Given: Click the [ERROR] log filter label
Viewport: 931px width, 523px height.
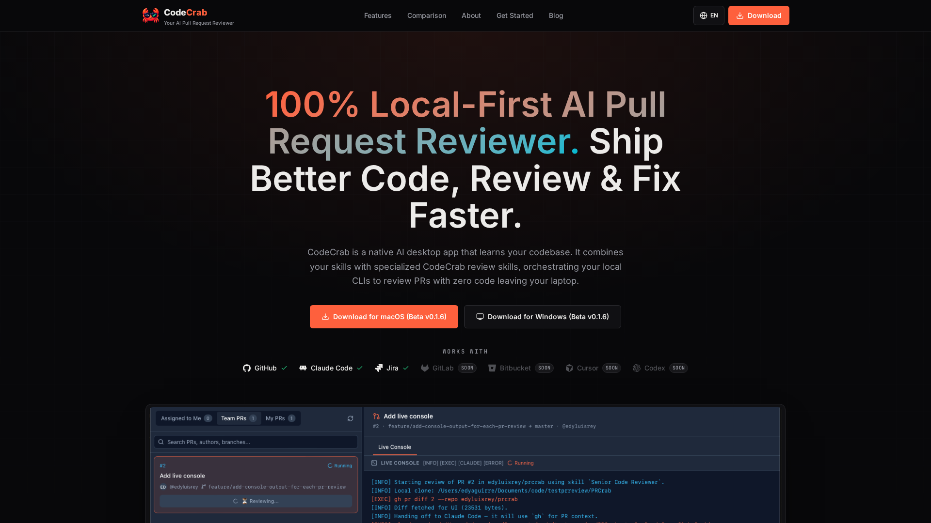Looking at the screenshot, I should point(494,463).
